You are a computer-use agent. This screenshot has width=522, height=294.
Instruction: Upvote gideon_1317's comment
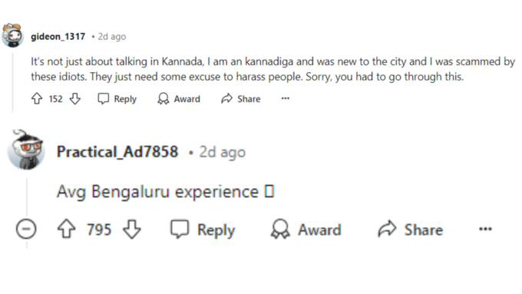37,98
